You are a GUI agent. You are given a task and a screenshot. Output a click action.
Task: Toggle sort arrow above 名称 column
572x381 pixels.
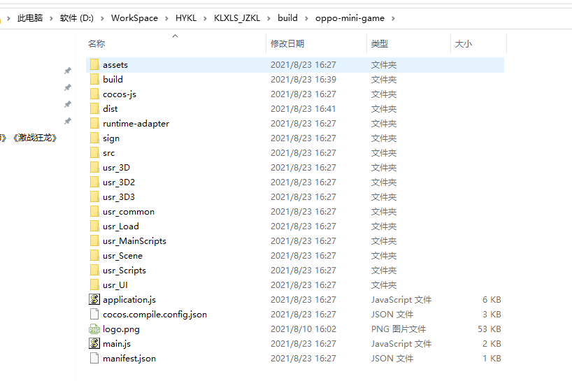(x=175, y=36)
